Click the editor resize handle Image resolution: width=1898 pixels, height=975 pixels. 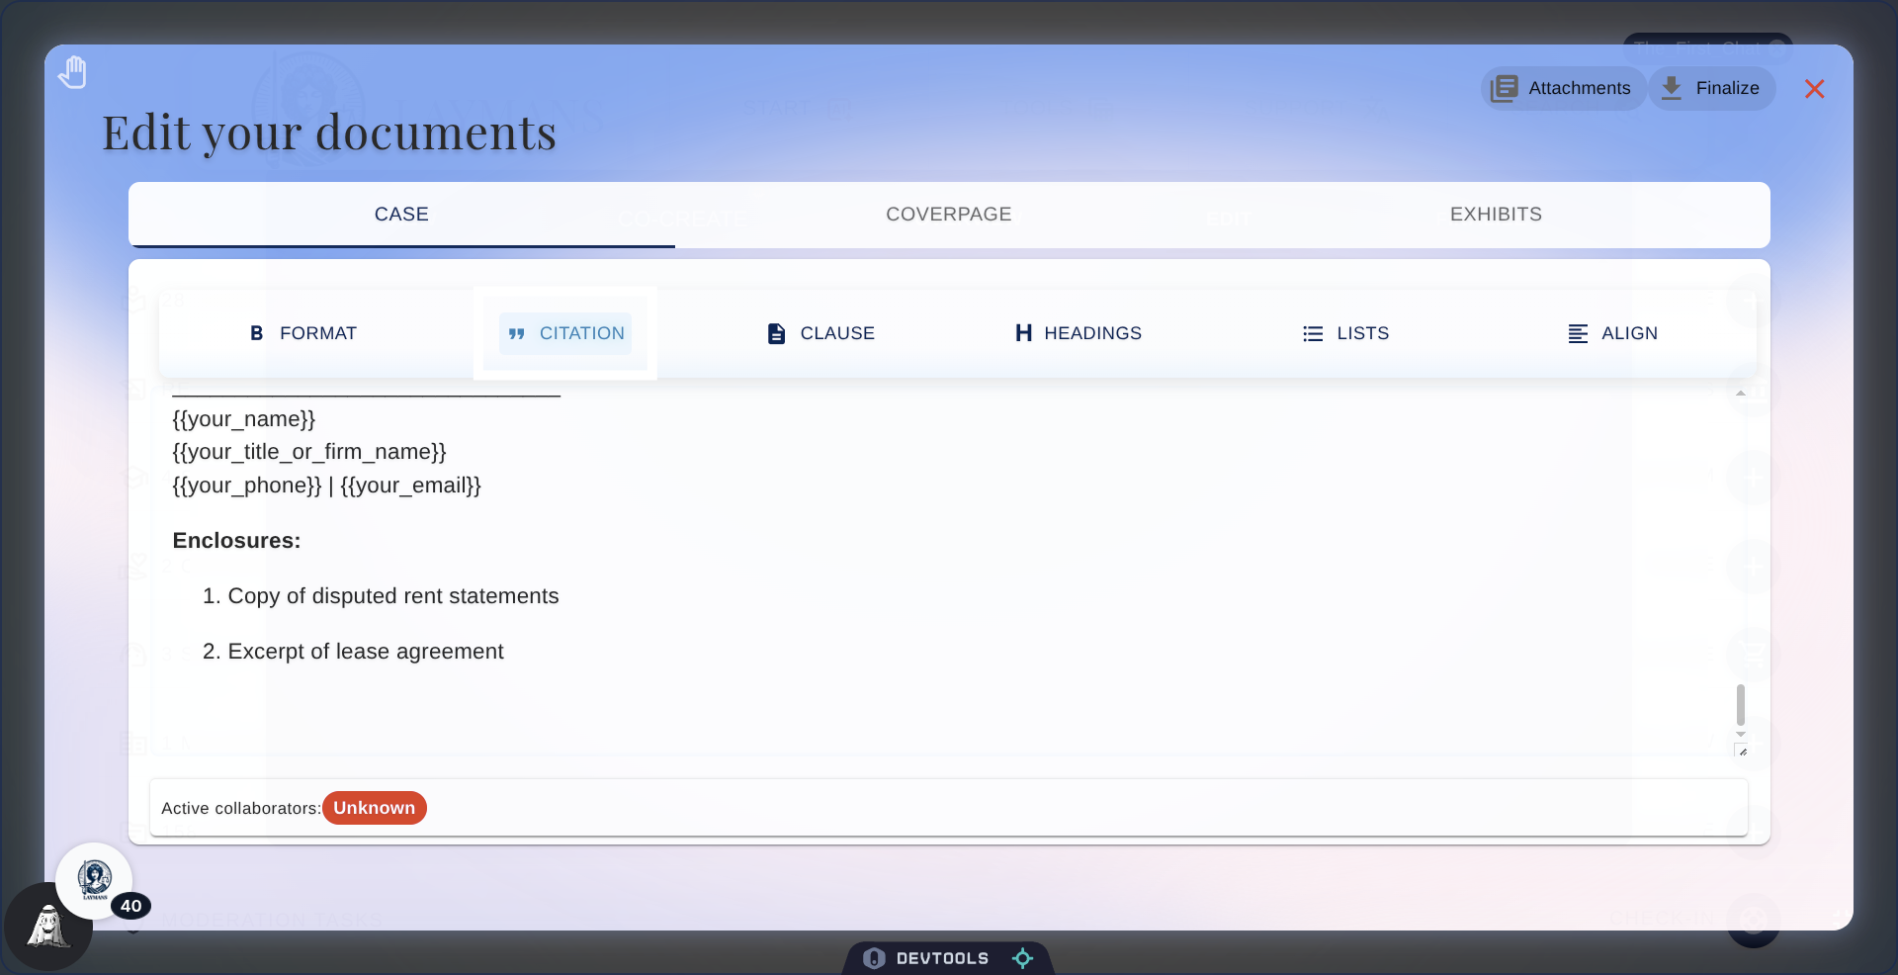click(1743, 752)
